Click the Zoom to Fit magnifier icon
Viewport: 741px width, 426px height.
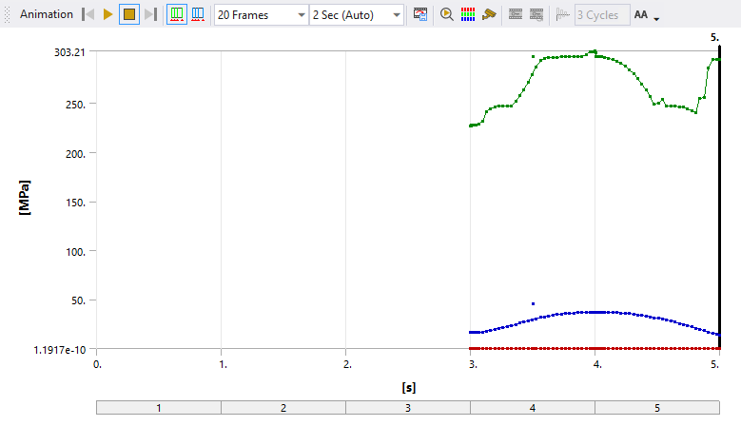[446, 14]
